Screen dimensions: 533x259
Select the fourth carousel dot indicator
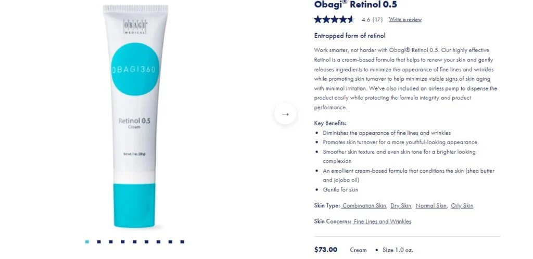(x=123, y=242)
